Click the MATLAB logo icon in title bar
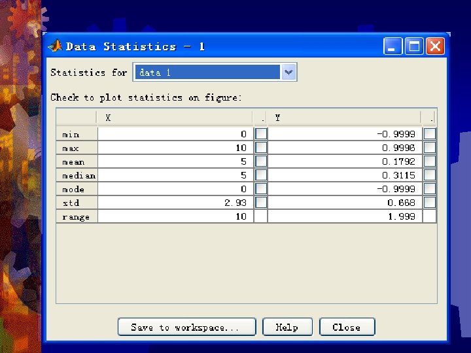Viewport: 471px width, 353px height. [x=55, y=46]
